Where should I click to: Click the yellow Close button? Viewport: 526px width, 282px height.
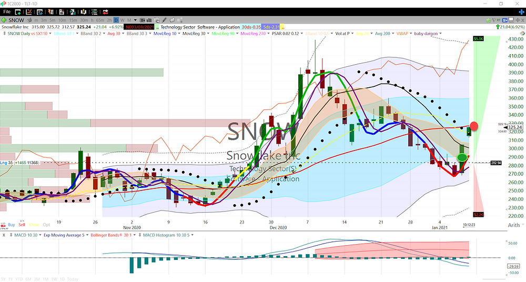point(34,225)
